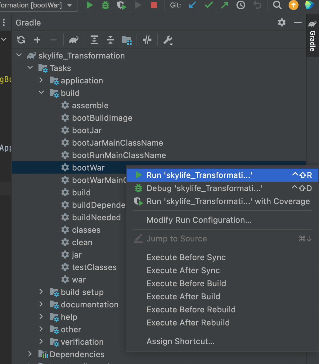This screenshot has height=364, width=319.
Task: Select Execute Before Sync
Action: [x=222, y=257]
